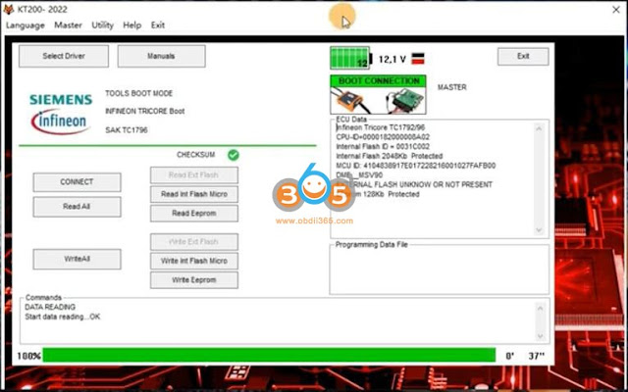Click the BOOT CONNECTION image

coord(378,95)
